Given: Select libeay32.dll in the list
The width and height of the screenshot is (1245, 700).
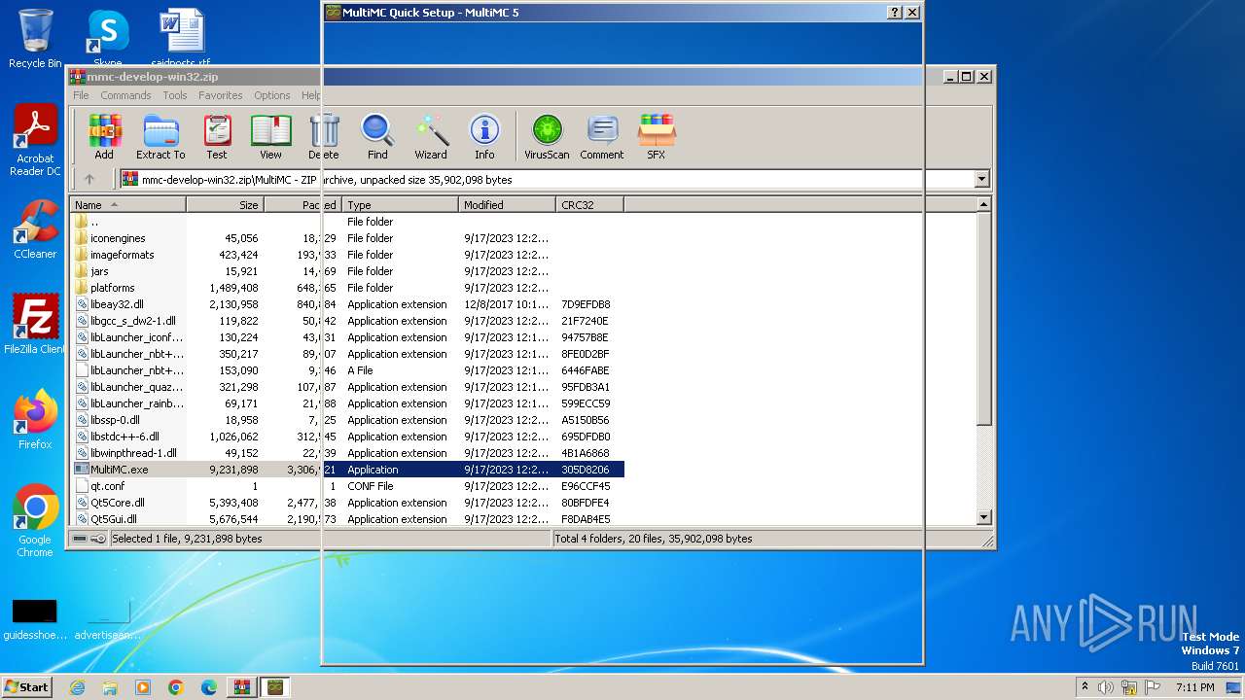Looking at the screenshot, I should pyautogui.click(x=117, y=304).
